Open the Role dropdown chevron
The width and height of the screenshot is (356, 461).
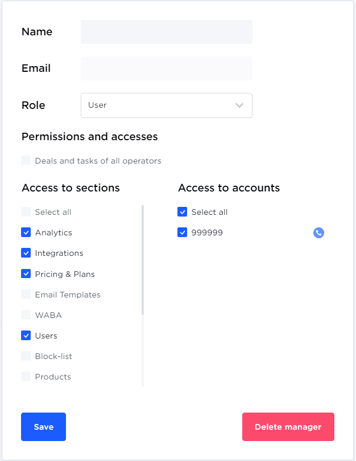[x=239, y=105]
